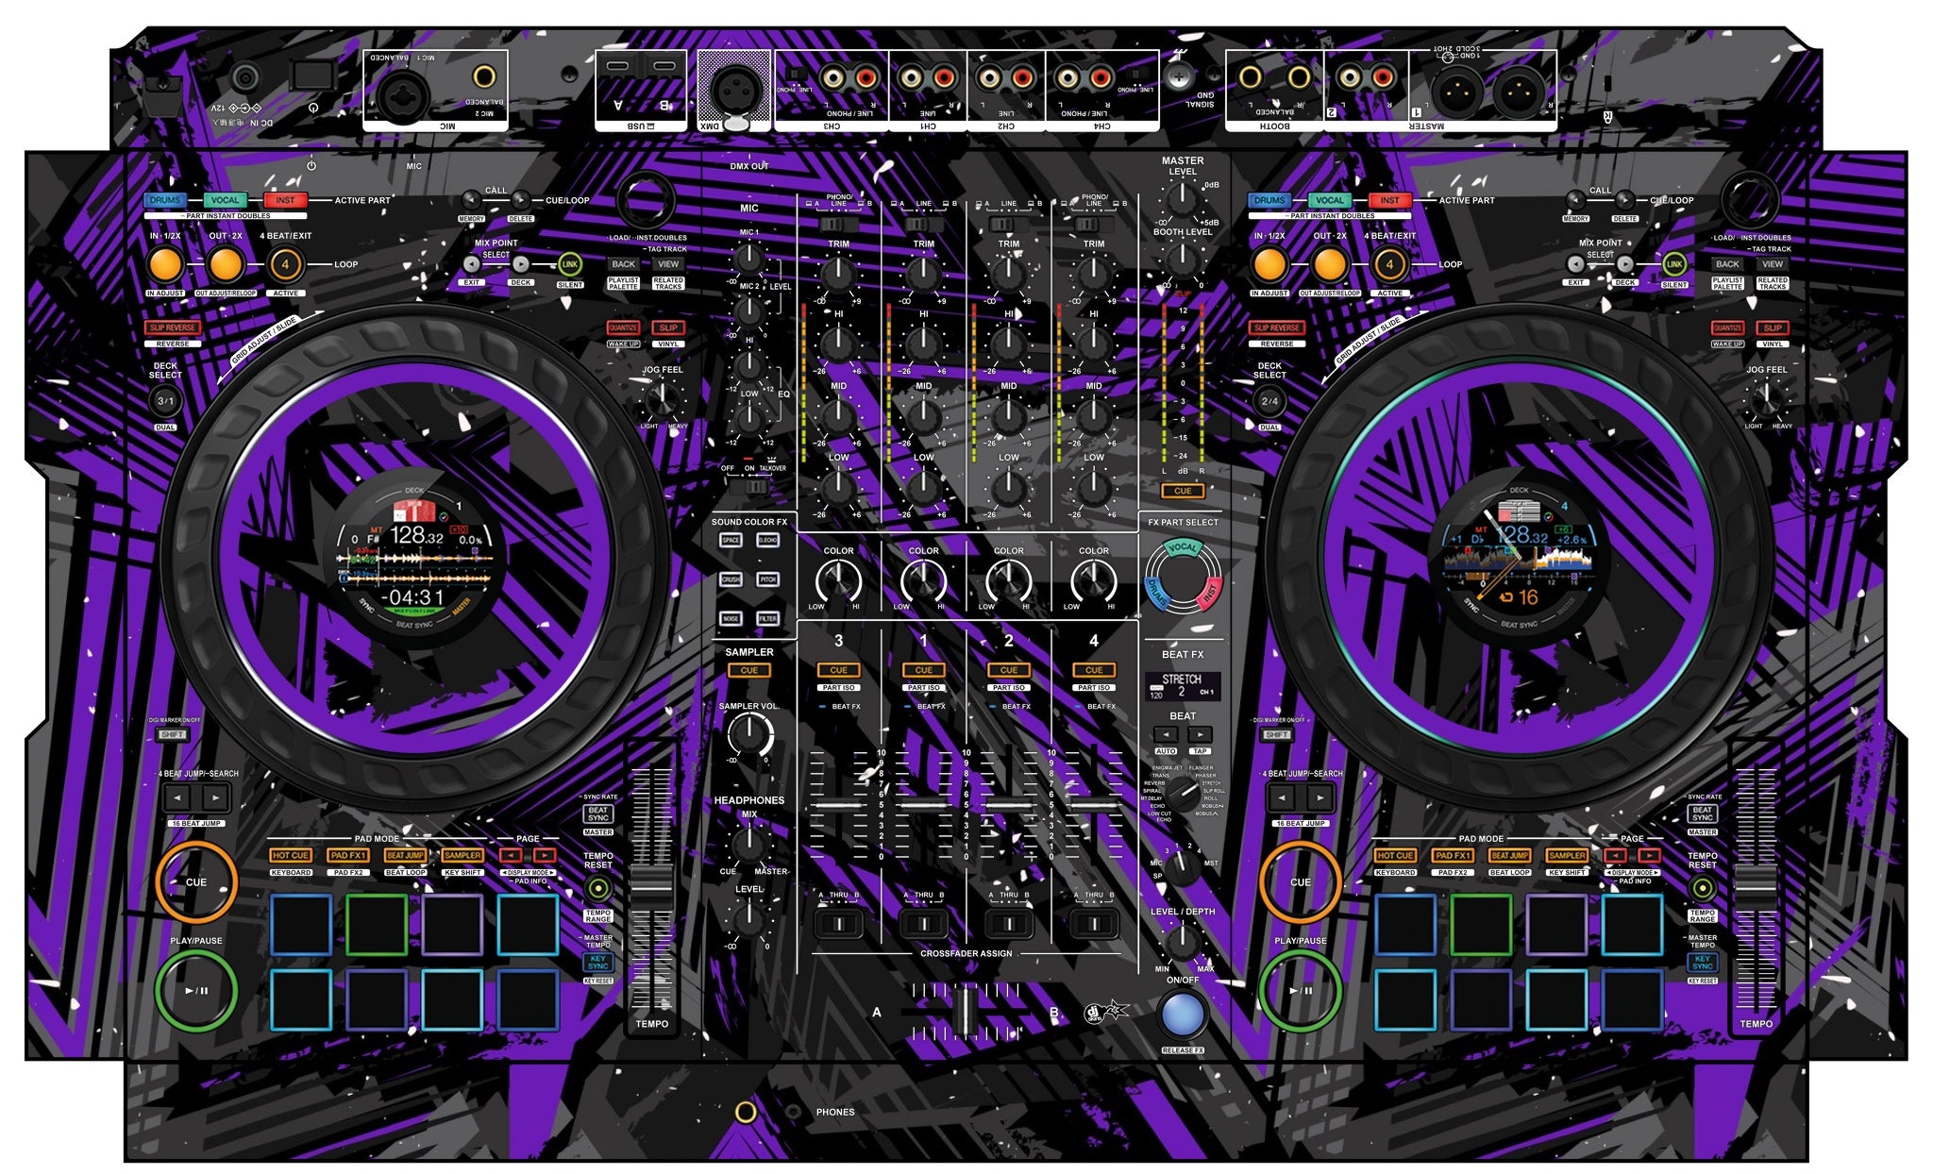
Task: Tap the green PLAY/PAUSE button on left deck
Action: [195, 990]
